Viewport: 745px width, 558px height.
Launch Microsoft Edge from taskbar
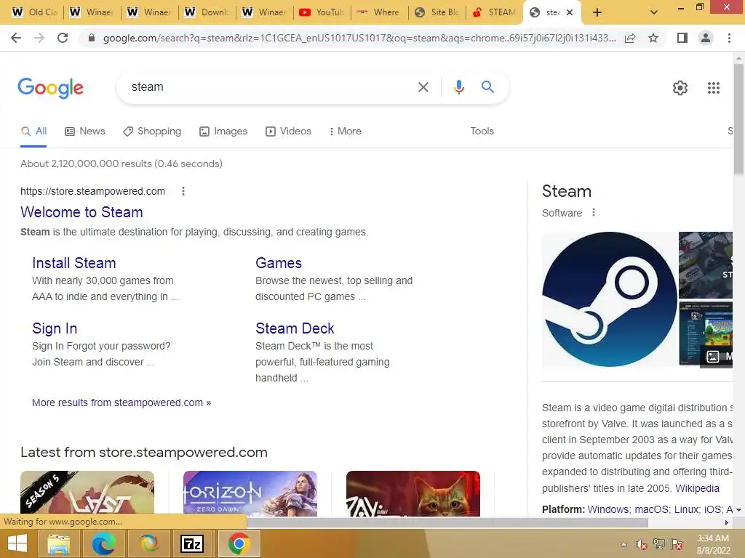(103, 543)
